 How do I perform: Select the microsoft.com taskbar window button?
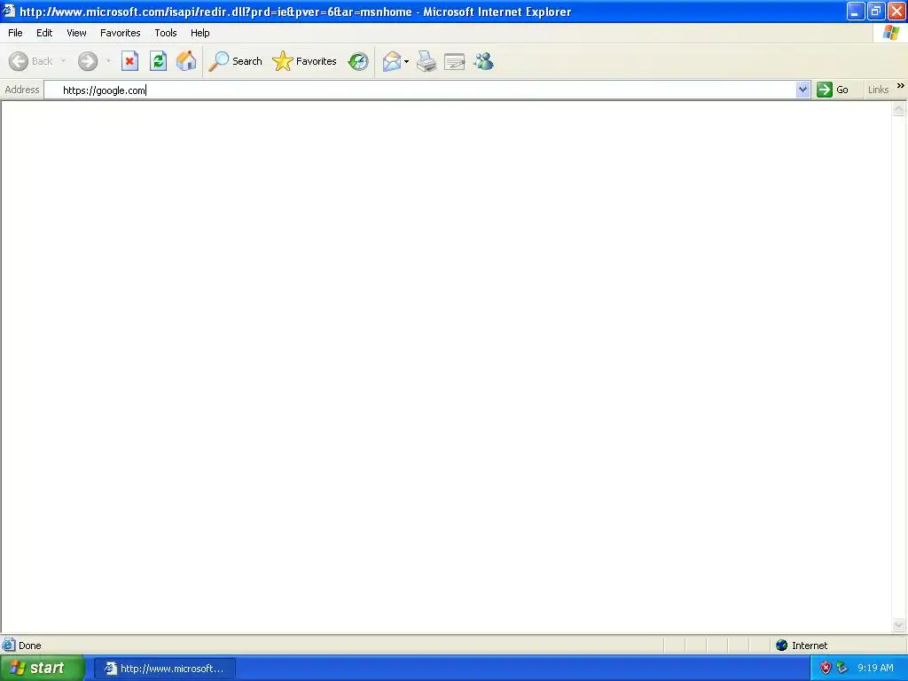click(165, 669)
